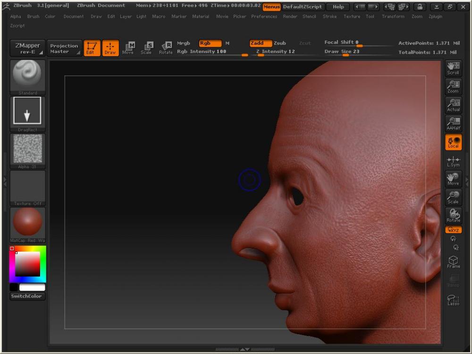This screenshot has height=354, width=472.
Task: Open the Alpha 31 picker
Action: tap(28, 151)
